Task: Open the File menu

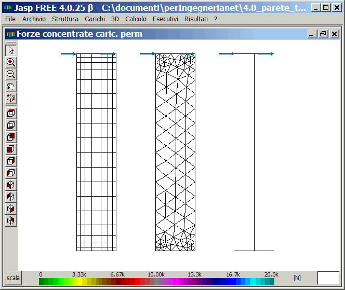Action: [10, 19]
